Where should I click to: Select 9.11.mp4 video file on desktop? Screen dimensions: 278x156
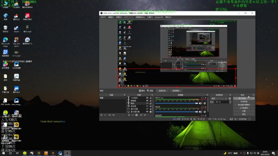(16, 54)
